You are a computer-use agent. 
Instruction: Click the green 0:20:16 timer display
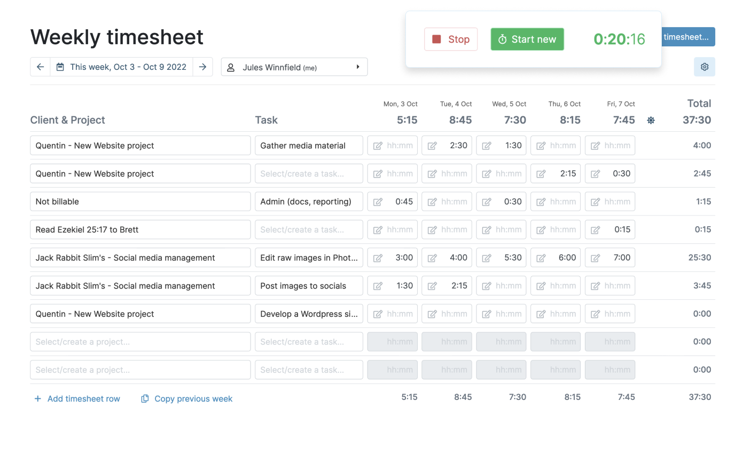coord(619,39)
